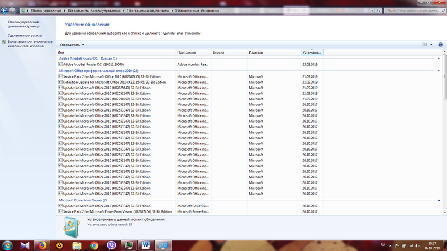Click the icon of the KB3115475 Definition Update row

60,82
